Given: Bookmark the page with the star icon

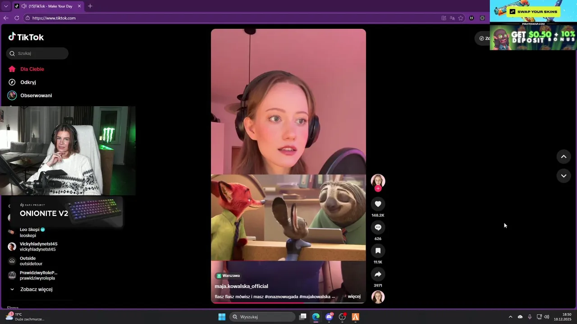Looking at the screenshot, I should click(x=461, y=18).
